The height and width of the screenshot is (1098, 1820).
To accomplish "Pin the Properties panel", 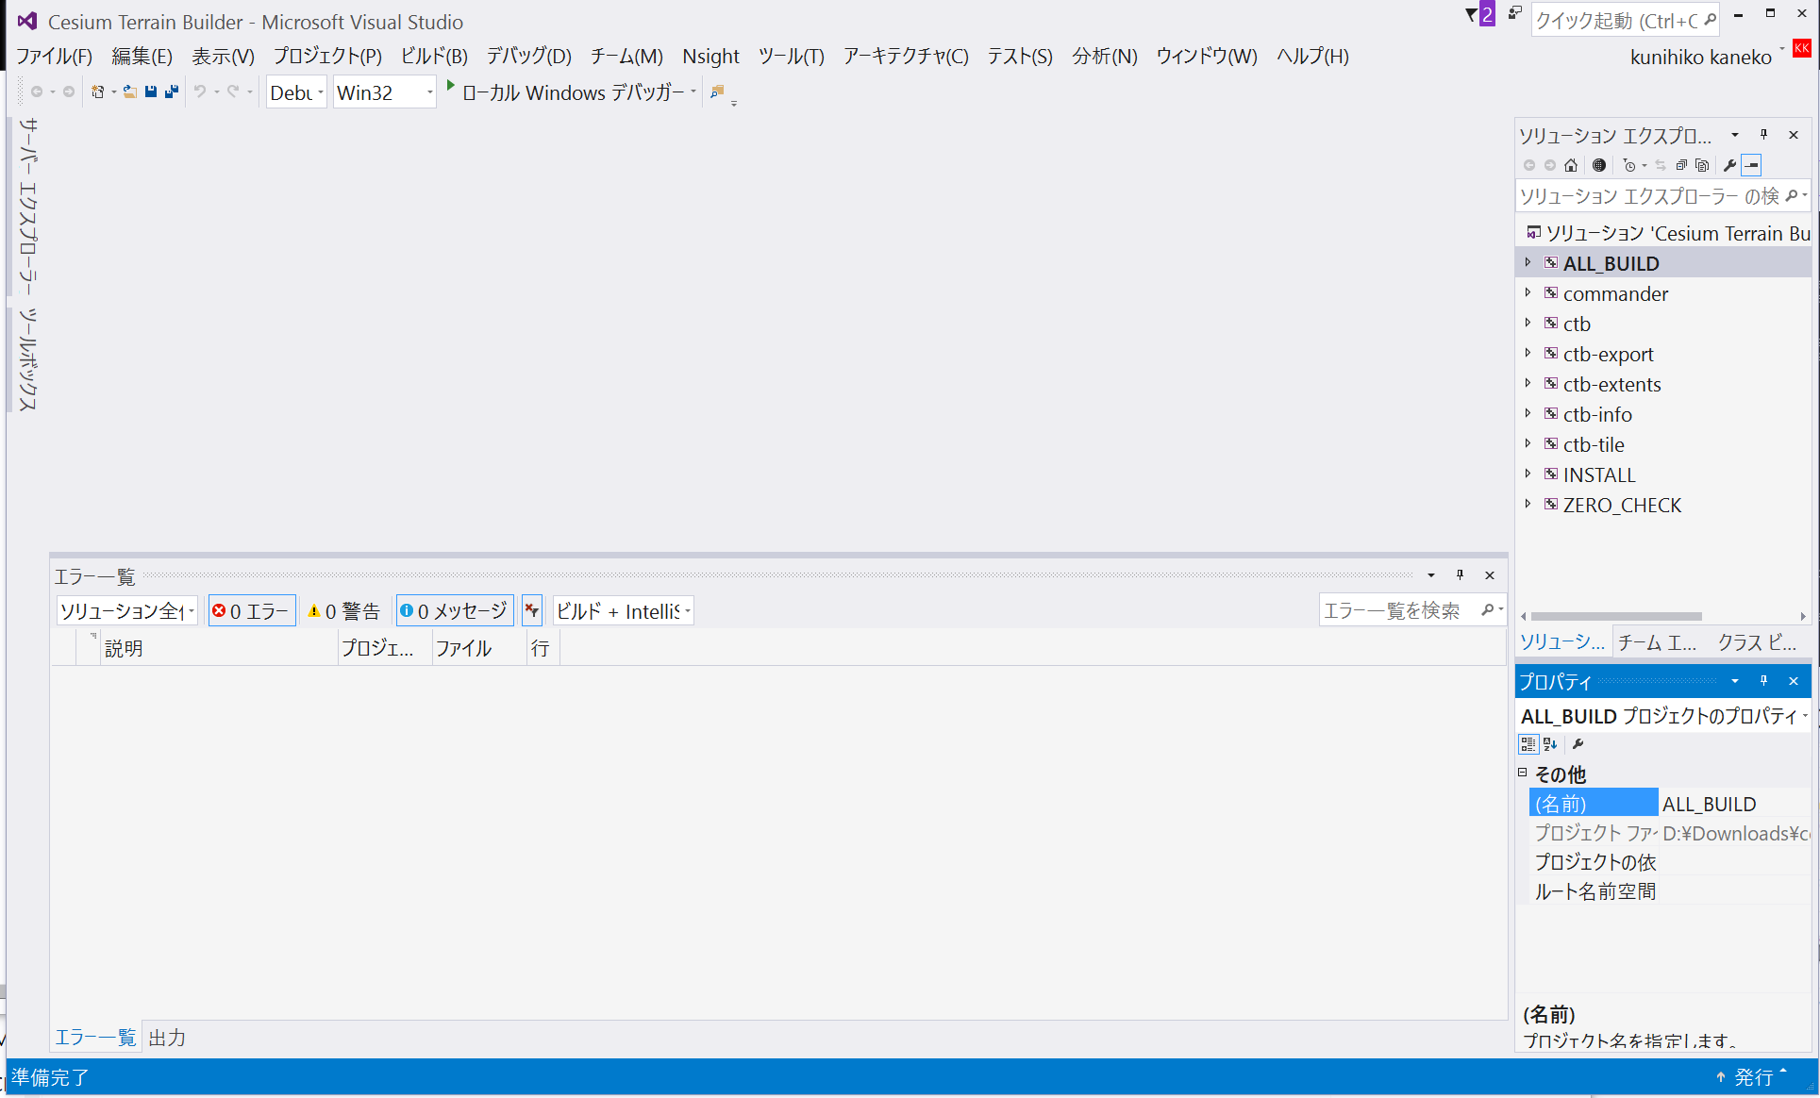I will coord(1763,681).
